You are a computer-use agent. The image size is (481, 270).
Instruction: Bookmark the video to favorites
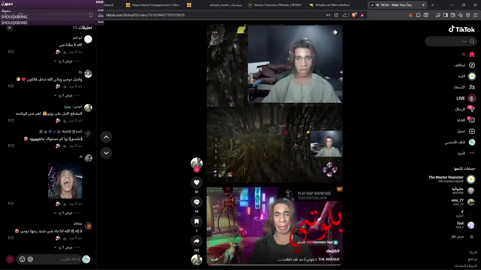click(197, 221)
